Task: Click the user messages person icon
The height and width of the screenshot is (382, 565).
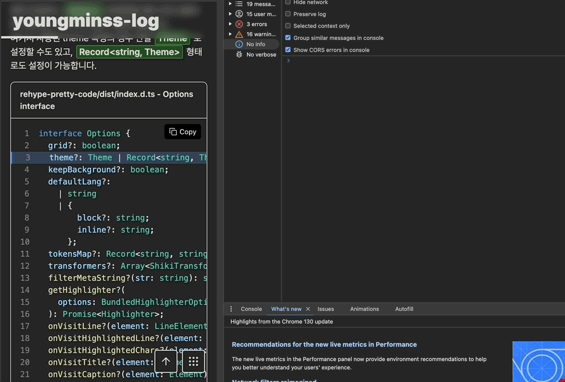Action: (x=239, y=14)
